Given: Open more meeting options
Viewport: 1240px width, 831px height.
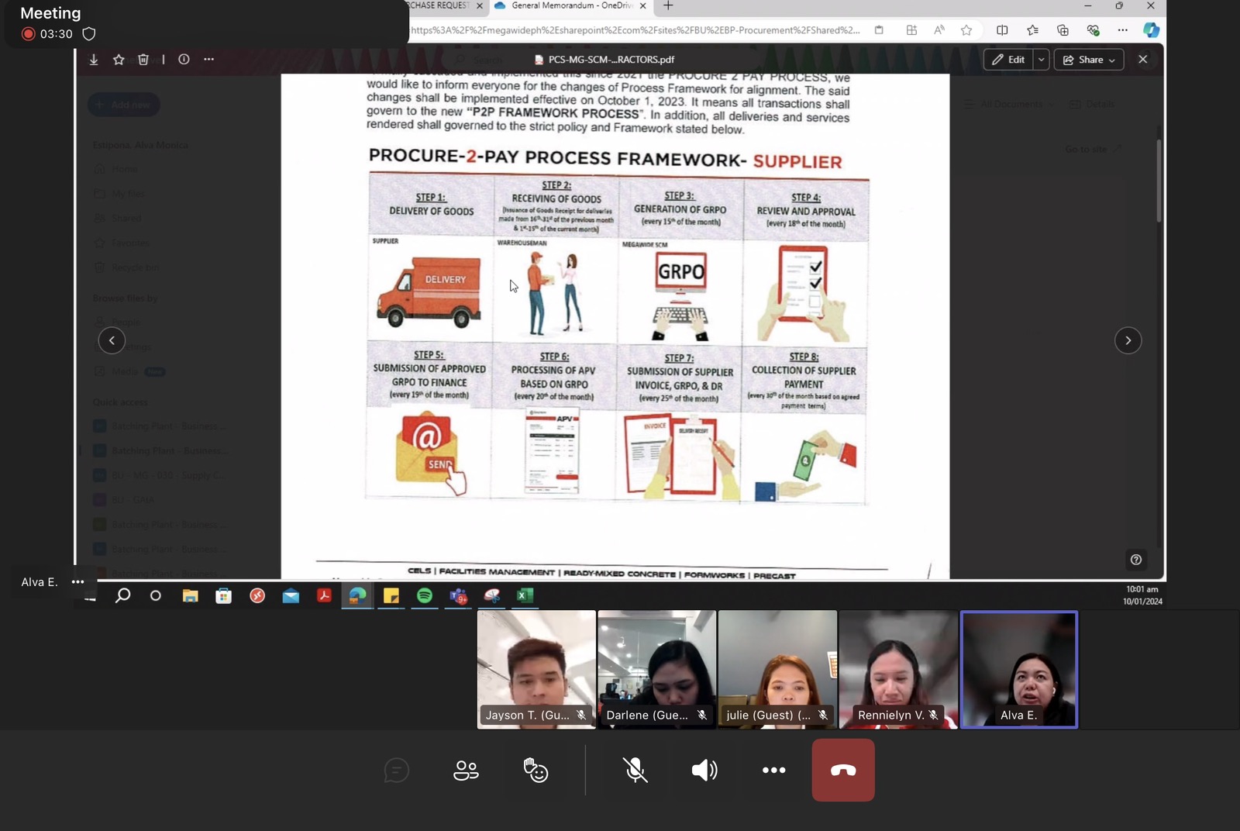Looking at the screenshot, I should [773, 771].
